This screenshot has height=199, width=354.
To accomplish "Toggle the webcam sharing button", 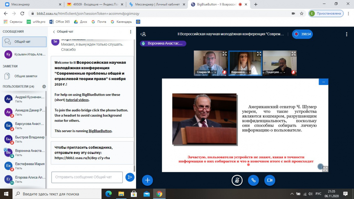I will pyautogui.click(x=270, y=180).
